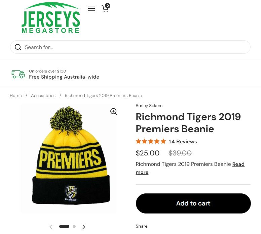This screenshot has width=261, height=234.
Task: Click the free shipping truck icon
Action: [x=17, y=74]
